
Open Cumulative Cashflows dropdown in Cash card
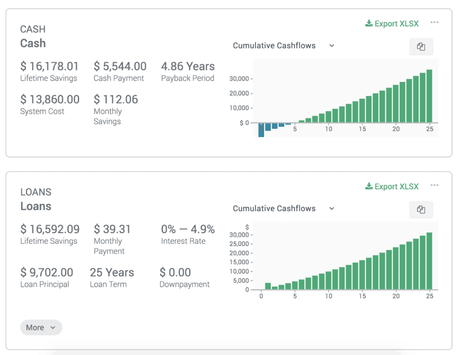coord(283,46)
